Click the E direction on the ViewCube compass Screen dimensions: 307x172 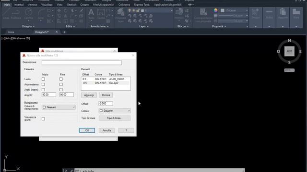point(300,52)
